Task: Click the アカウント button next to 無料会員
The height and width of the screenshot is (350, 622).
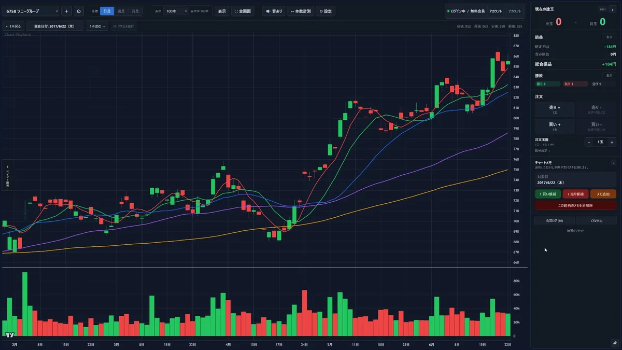Action: [496, 11]
